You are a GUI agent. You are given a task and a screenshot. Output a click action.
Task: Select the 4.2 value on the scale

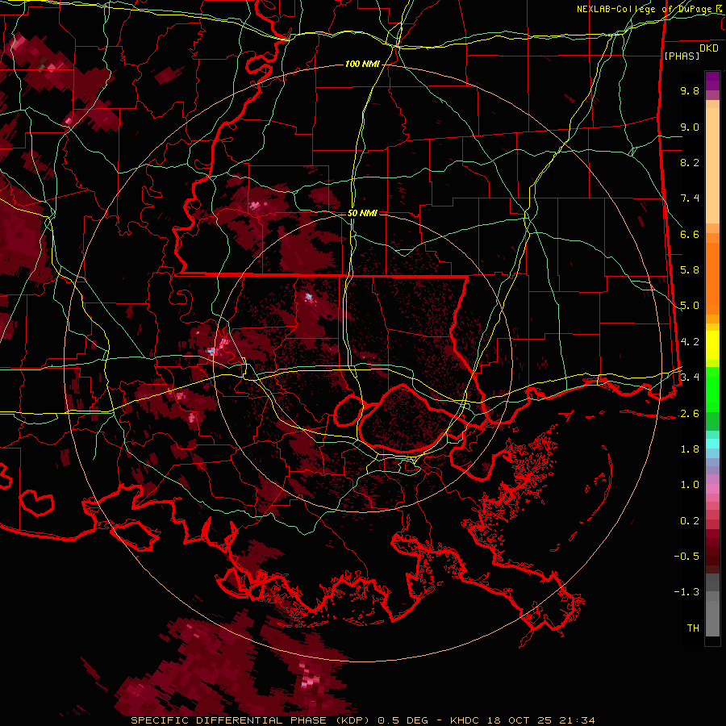point(690,342)
